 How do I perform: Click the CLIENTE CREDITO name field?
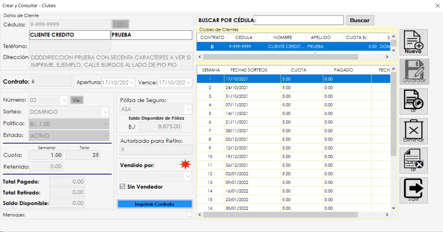(70, 35)
